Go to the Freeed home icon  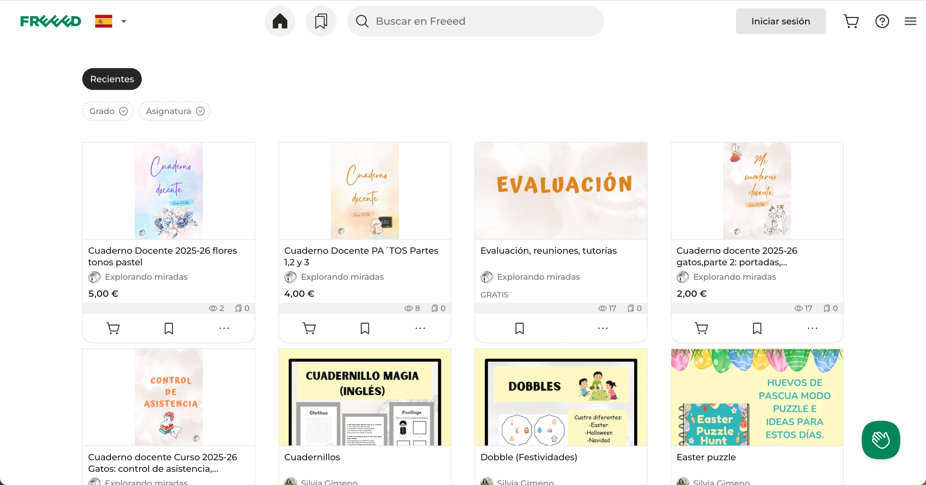[x=280, y=21]
